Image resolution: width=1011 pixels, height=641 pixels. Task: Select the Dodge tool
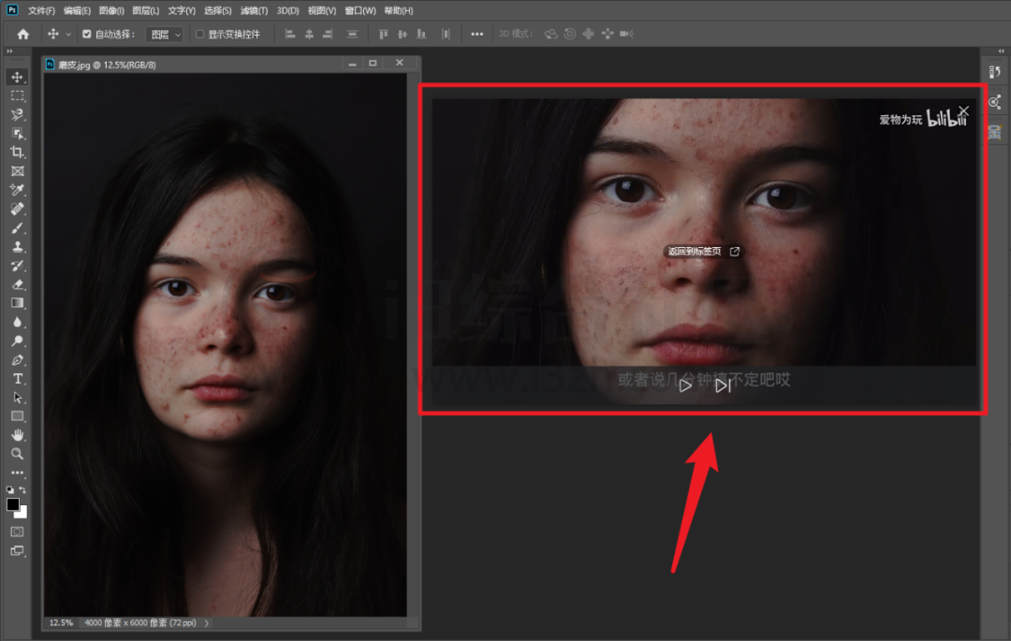(x=18, y=341)
